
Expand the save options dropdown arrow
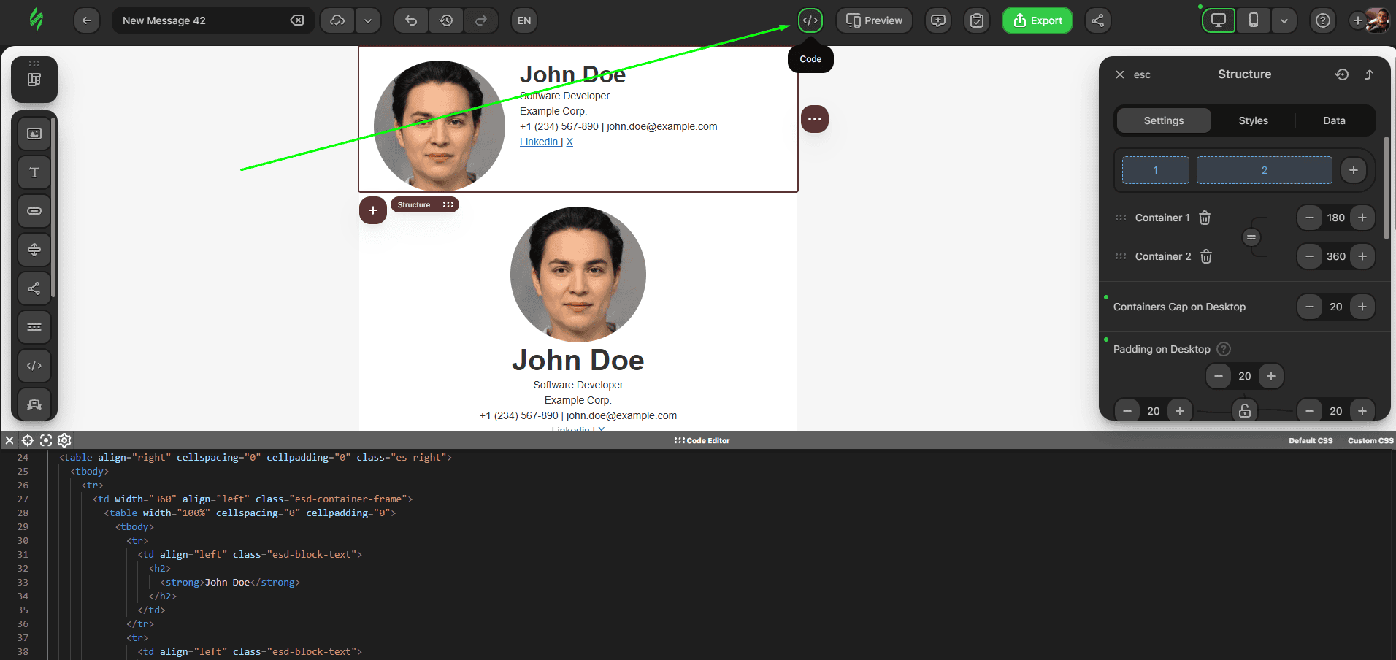pos(368,20)
